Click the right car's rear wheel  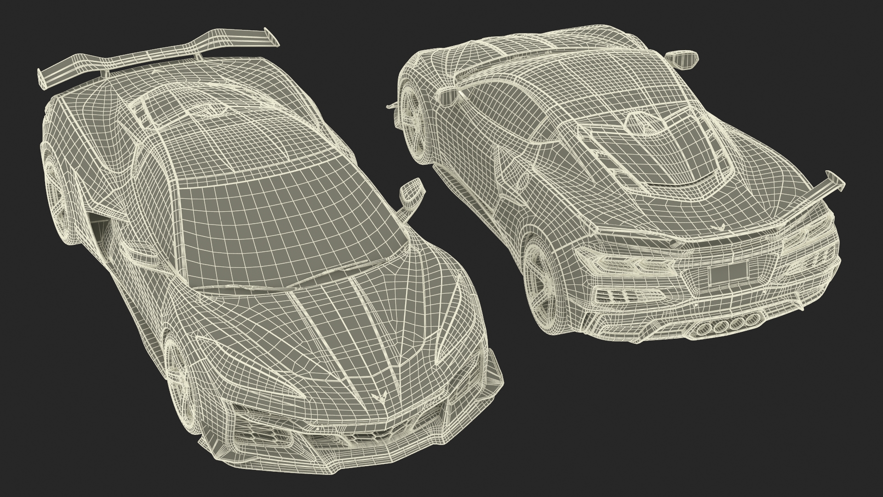544,285
